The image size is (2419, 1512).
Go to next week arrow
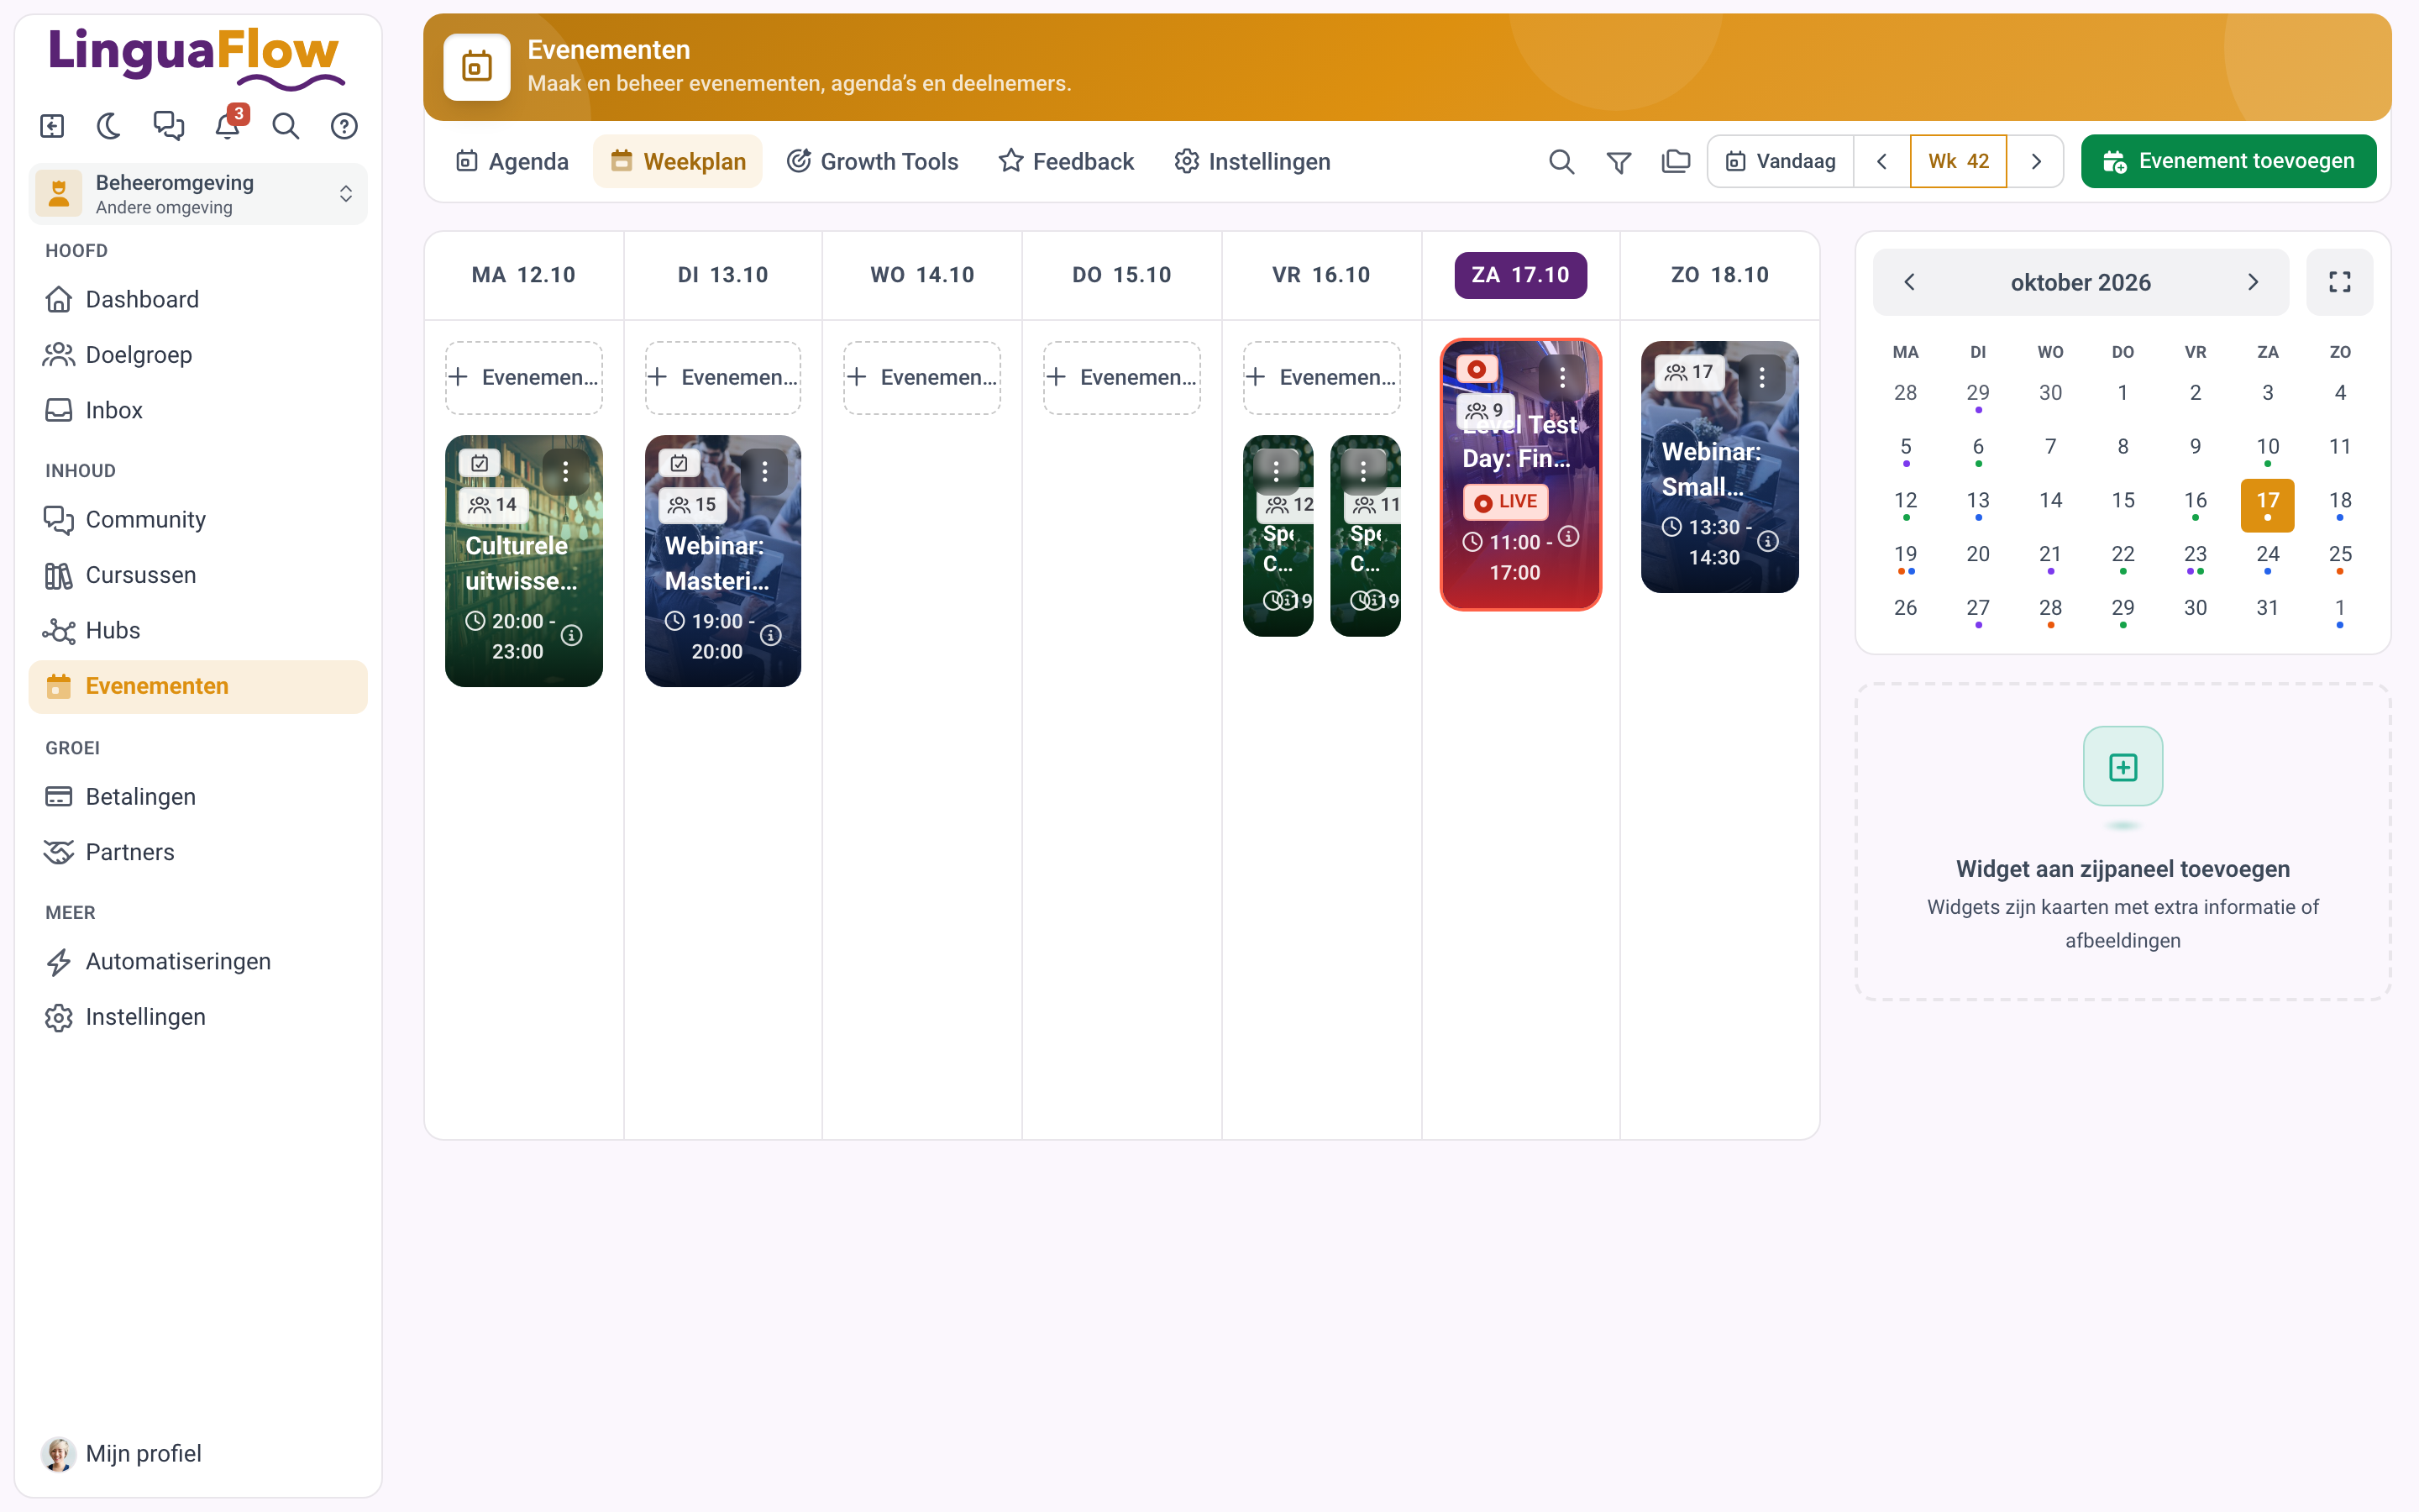pyautogui.click(x=2035, y=161)
